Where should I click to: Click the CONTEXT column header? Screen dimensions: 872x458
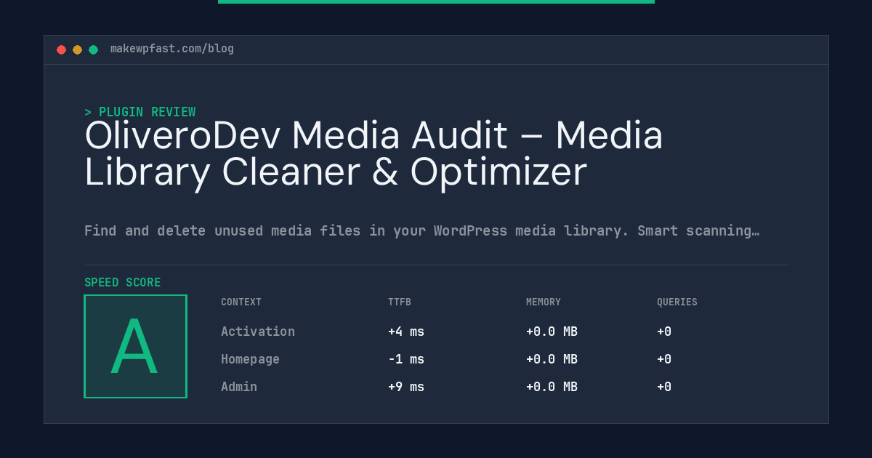(241, 302)
